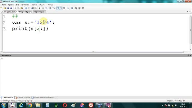This screenshot has height=108, width=192.
Task: Click the horizontal scrollbar right arrow
Action: (x=188, y=52)
